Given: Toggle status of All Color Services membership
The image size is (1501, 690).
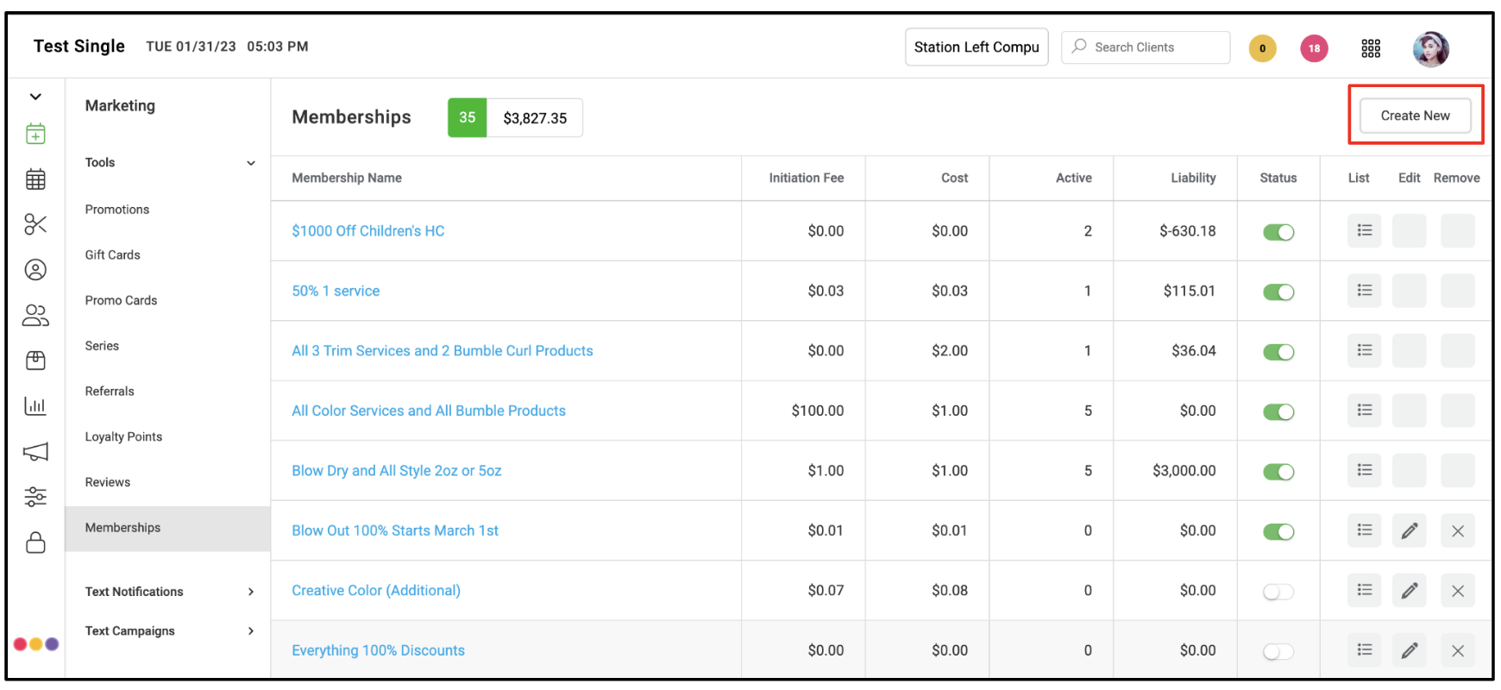Looking at the screenshot, I should pyautogui.click(x=1278, y=411).
